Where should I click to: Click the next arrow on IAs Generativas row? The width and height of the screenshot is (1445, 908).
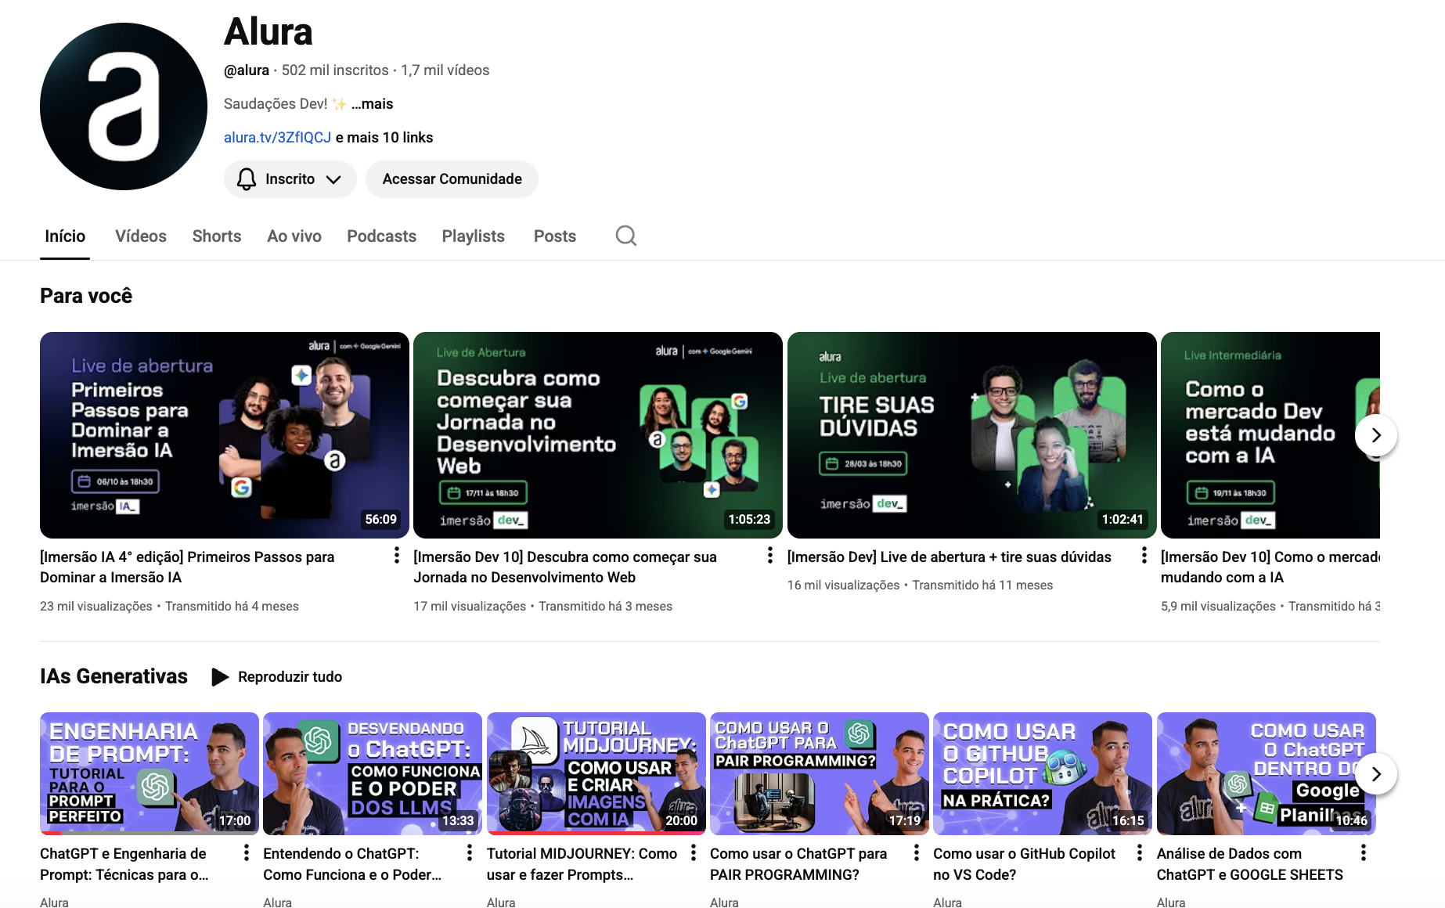point(1375,773)
